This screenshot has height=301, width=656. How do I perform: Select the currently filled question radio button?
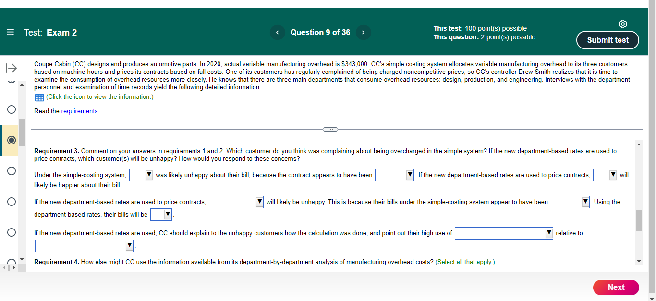pyautogui.click(x=11, y=140)
